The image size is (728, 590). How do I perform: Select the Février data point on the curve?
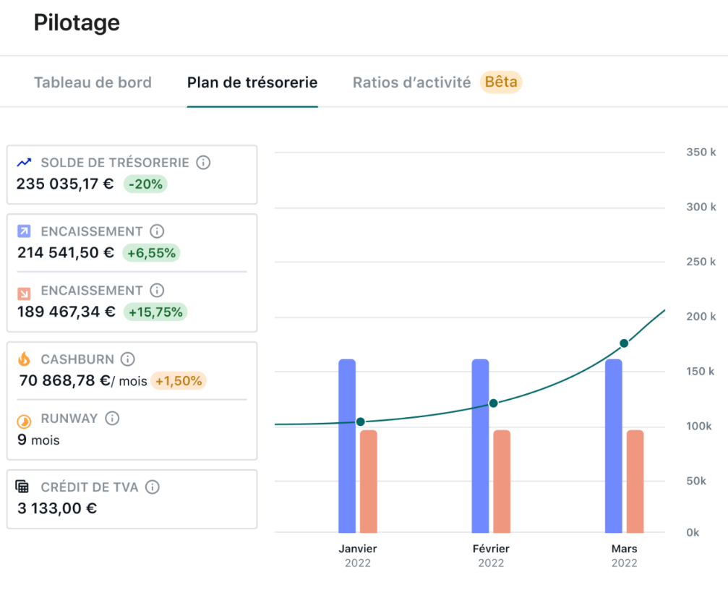pos(494,403)
